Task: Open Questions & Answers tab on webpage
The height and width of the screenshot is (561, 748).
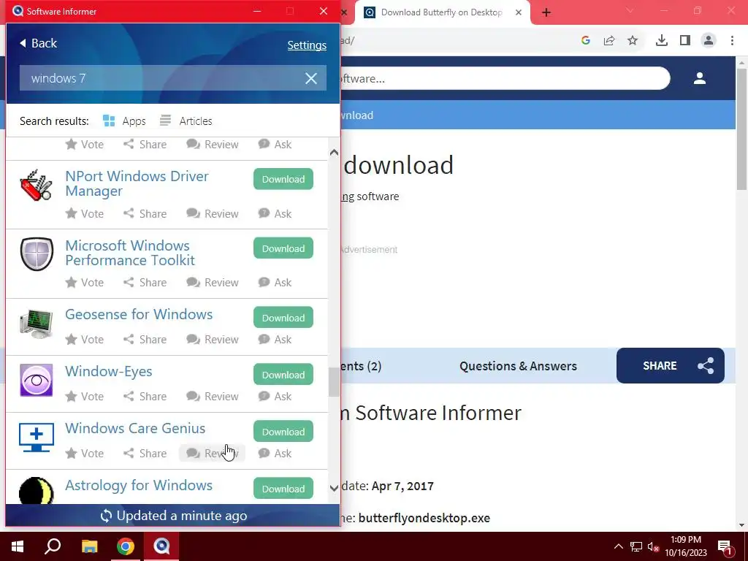Action: 518,366
